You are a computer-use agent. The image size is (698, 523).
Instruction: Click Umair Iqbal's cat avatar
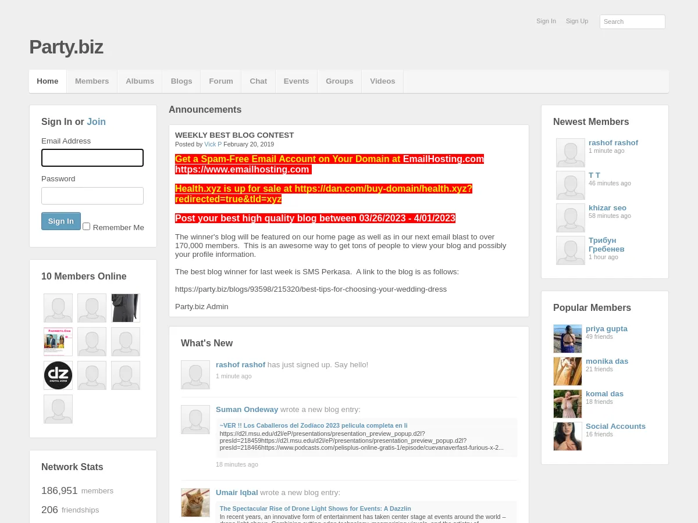click(x=195, y=503)
